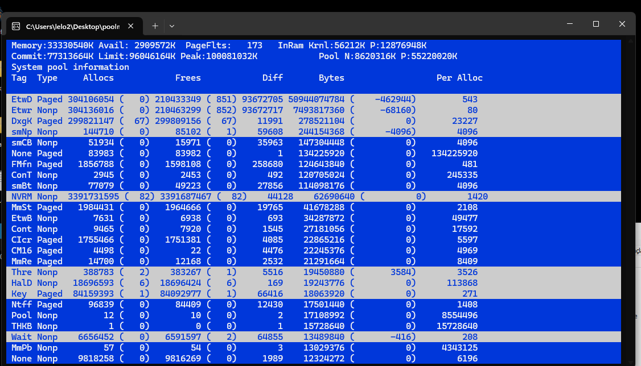Click the Limit:96046164K value
This screenshot has width=641, height=366.
137,56
